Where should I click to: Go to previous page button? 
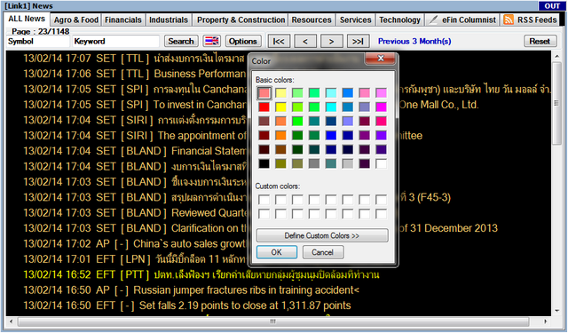(305, 42)
